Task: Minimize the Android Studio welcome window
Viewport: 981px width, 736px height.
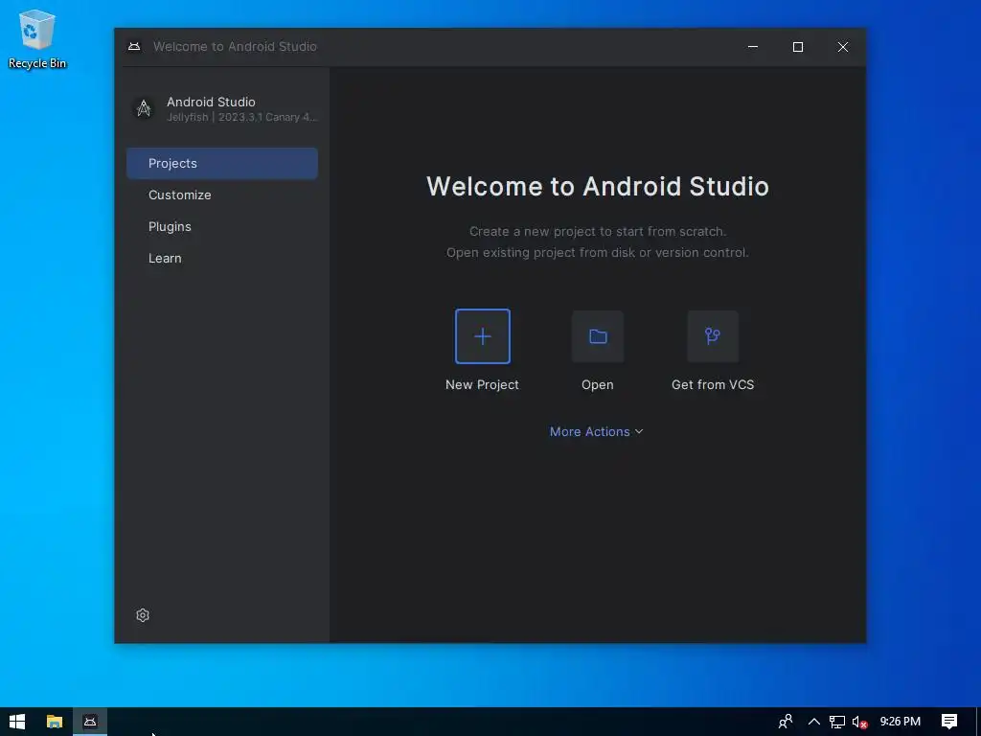Action: [x=753, y=47]
